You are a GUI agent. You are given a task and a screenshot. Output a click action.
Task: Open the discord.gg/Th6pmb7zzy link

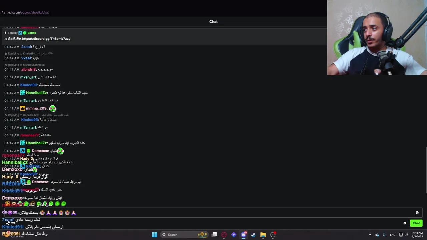[46, 39]
